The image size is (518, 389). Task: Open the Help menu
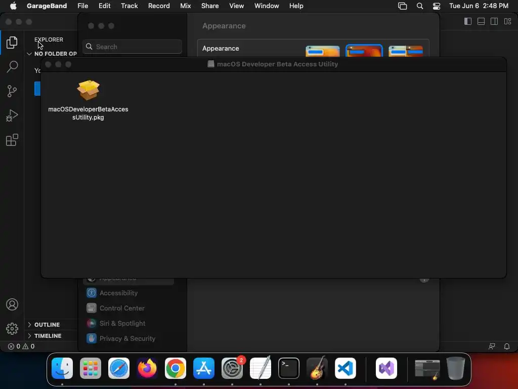pyautogui.click(x=296, y=6)
